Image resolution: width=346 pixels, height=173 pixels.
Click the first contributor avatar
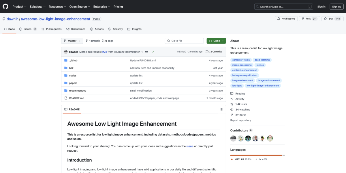[233, 138]
